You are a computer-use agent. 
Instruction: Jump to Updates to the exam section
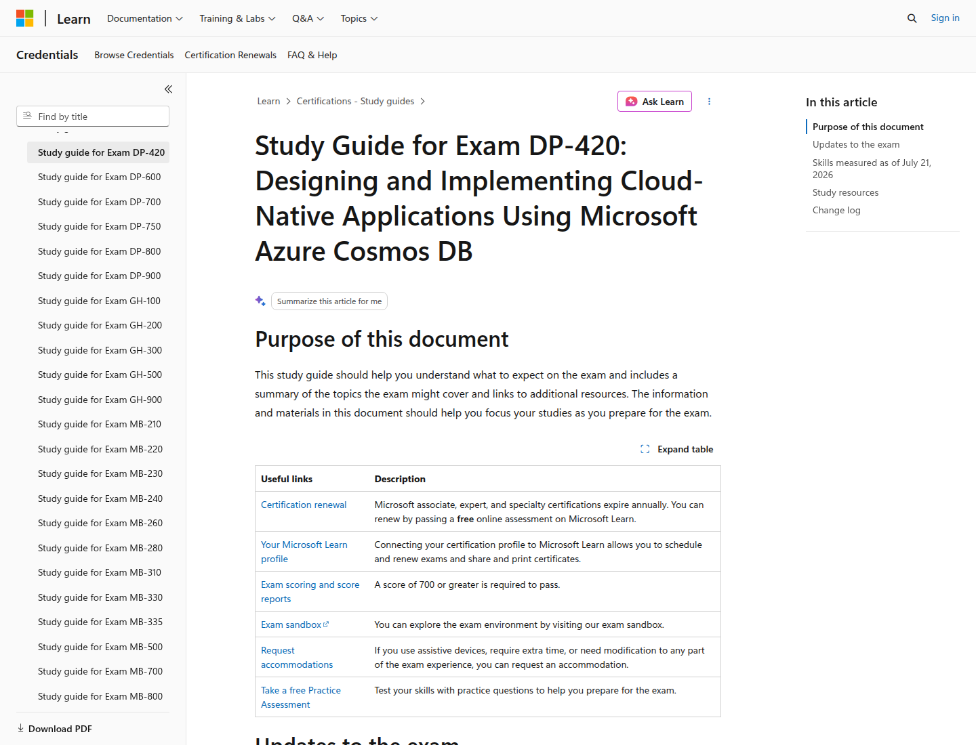click(856, 144)
